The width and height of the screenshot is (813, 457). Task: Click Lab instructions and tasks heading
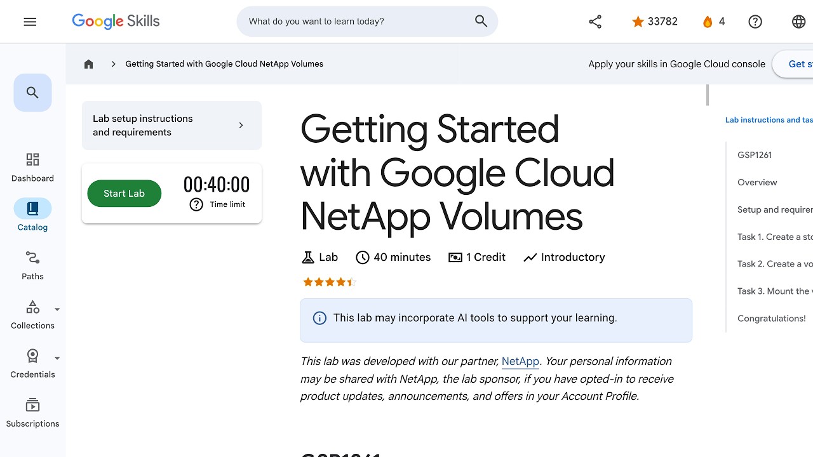769,120
